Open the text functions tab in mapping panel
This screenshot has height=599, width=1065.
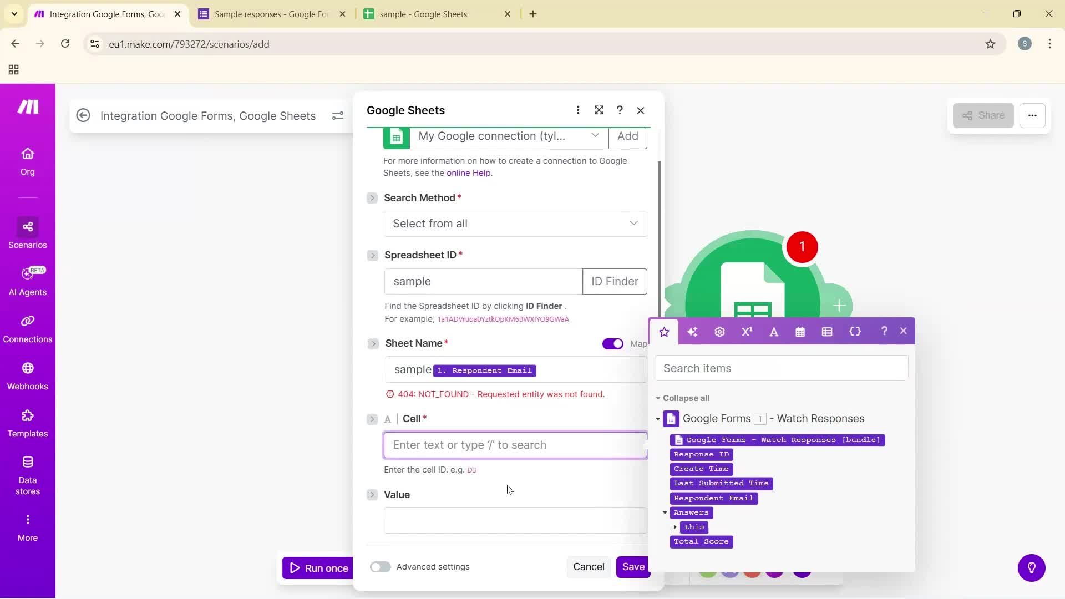pyautogui.click(x=773, y=332)
